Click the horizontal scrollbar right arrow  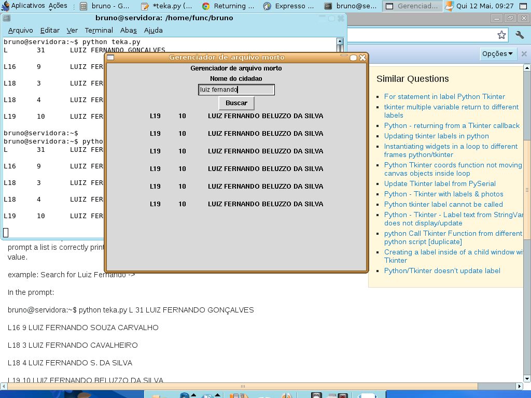click(x=520, y=386)
